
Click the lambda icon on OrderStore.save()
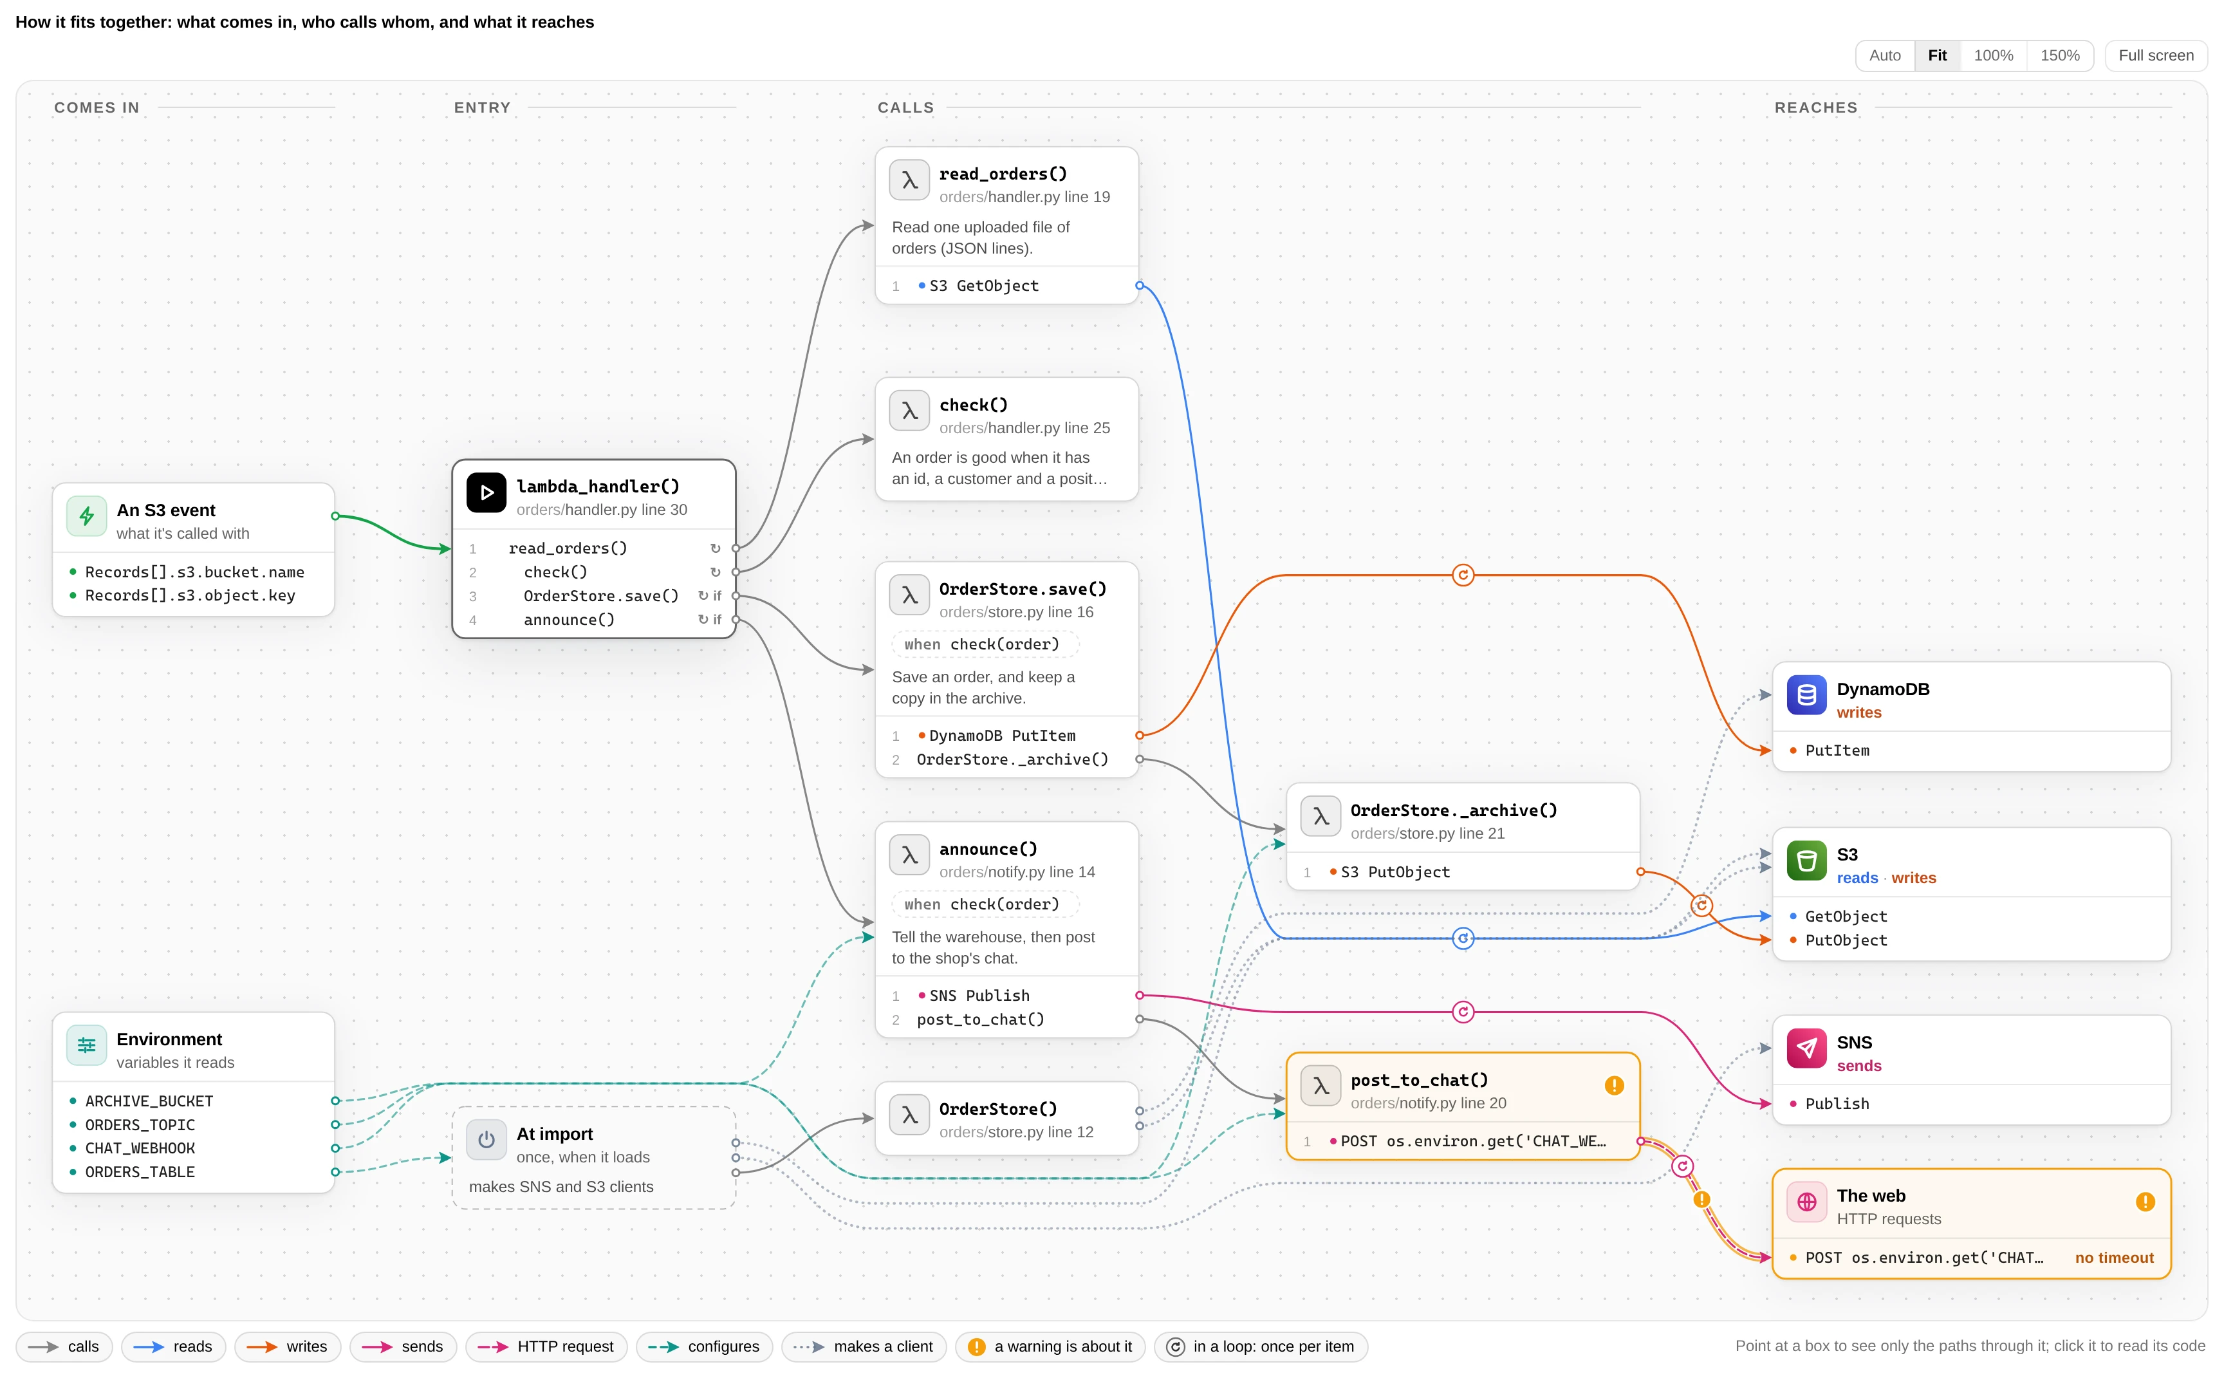(909, 595)
